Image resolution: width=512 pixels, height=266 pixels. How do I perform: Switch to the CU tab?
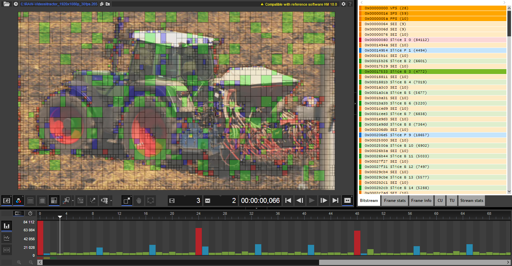440,201
